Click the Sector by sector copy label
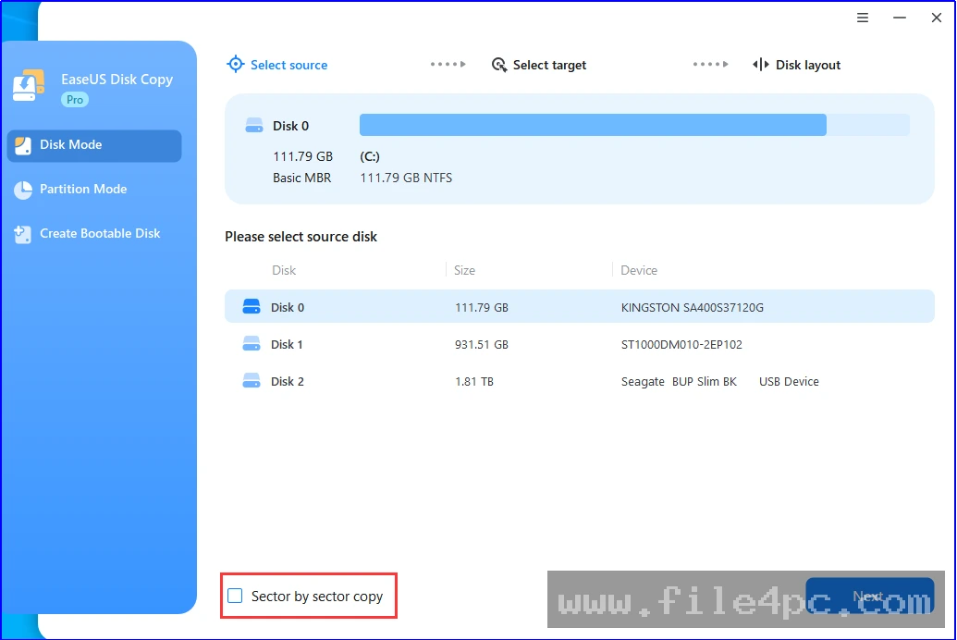This screenshot has height=640, width=957. (317, 596)
